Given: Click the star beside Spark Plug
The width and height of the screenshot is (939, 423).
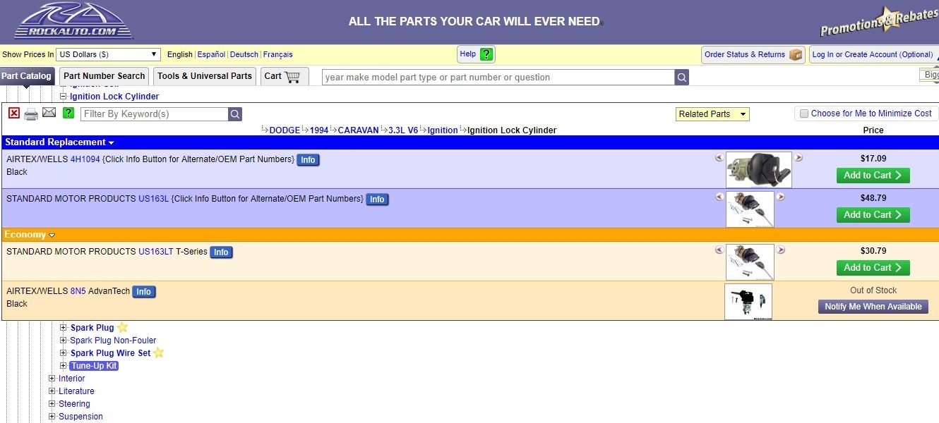Looking at the screenshot, I should pos(122,327).
